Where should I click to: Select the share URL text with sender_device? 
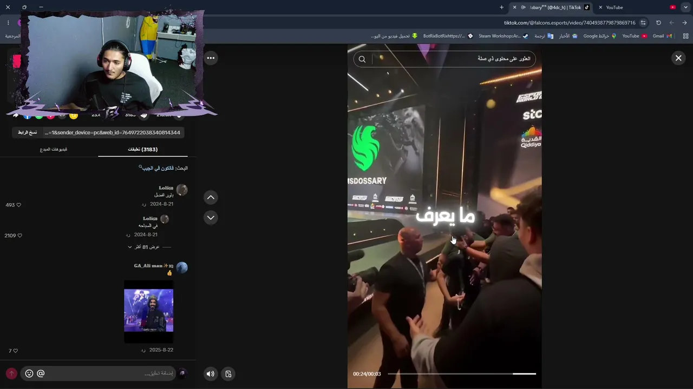pos(113,132)
